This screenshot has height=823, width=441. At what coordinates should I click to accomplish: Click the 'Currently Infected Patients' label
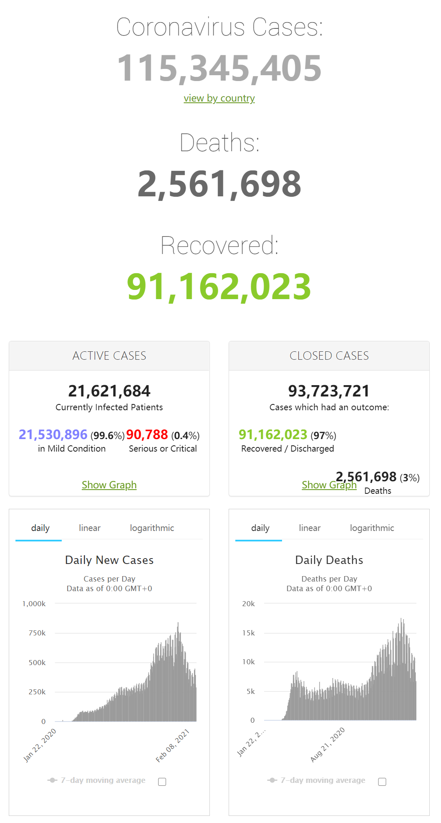109,407
